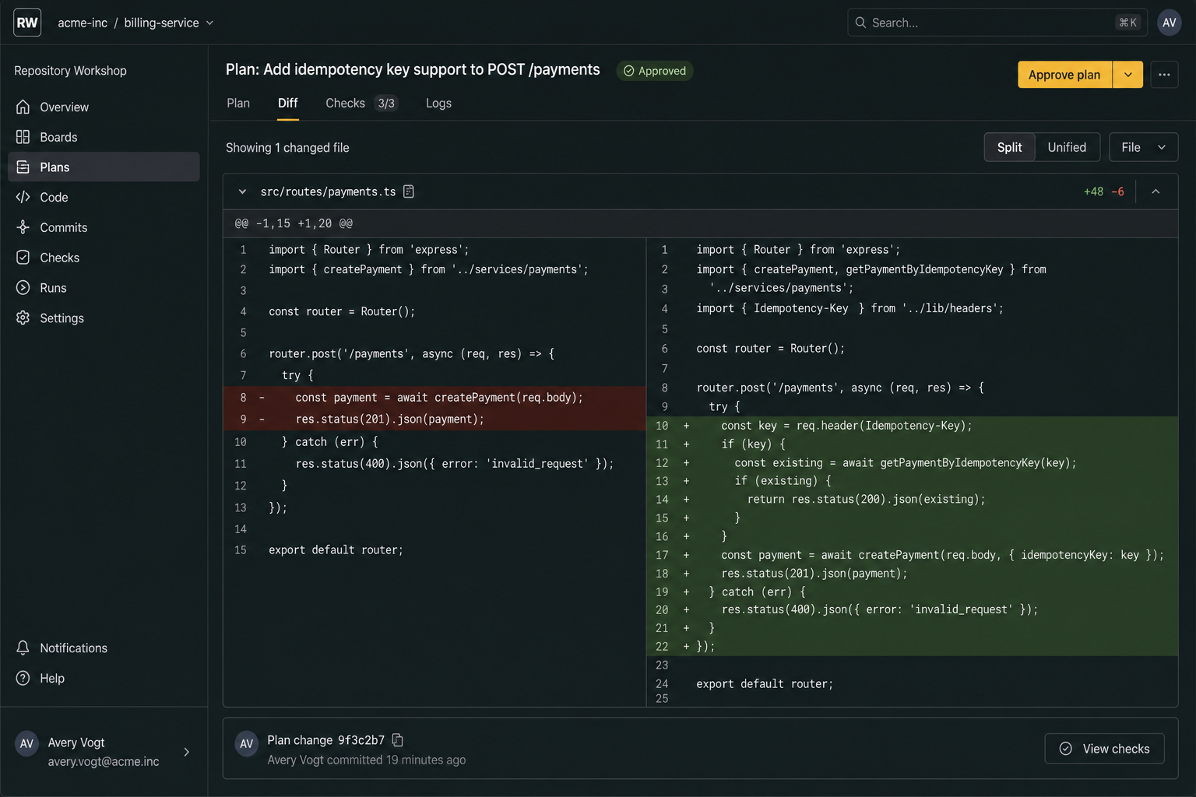Switch to the Plan tab

[x=238, y=103]
